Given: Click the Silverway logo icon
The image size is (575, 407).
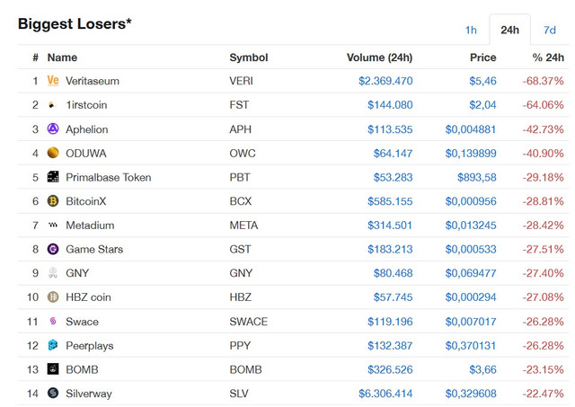Looking at the screenshot, I should (53, 393).
